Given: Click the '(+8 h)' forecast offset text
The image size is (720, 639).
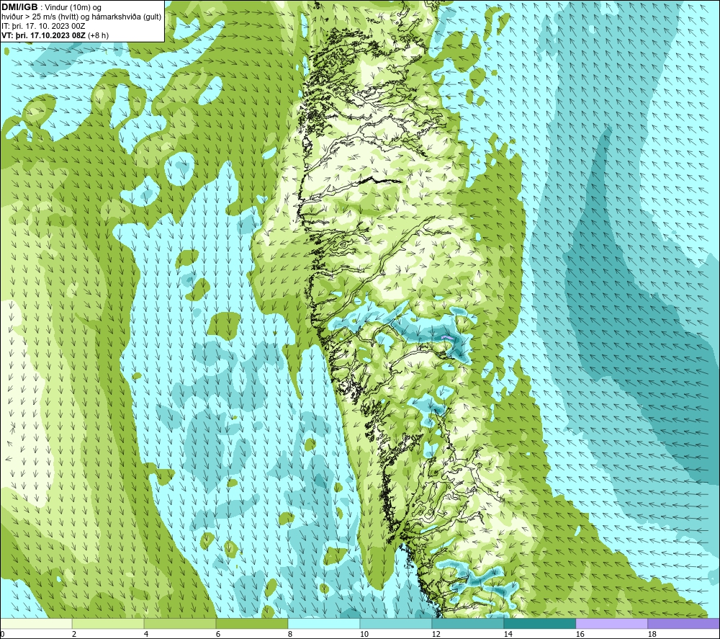Looking at the screenshot, I should click(x=98, y=35).
